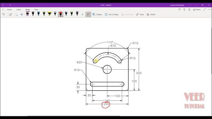
Task: Open notifications bell icon
Action: 189,10
